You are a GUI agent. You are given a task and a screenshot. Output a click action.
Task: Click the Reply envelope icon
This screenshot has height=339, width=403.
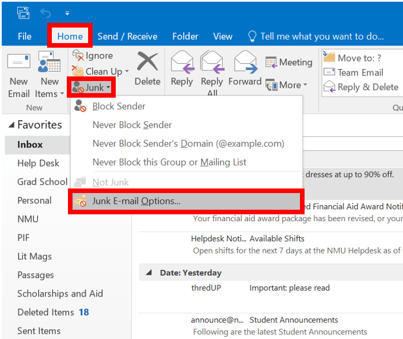[182, 62]
